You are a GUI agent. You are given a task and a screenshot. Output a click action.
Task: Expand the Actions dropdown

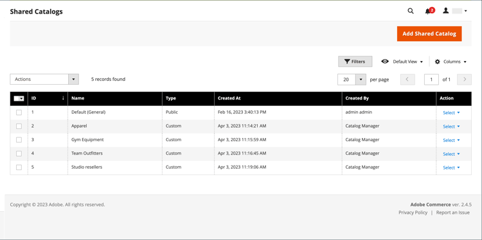tap(44, 79)
